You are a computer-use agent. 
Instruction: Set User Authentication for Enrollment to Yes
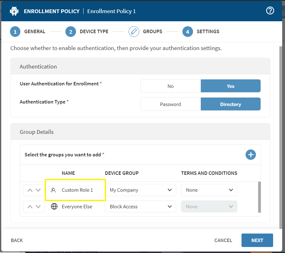point(231,86)
